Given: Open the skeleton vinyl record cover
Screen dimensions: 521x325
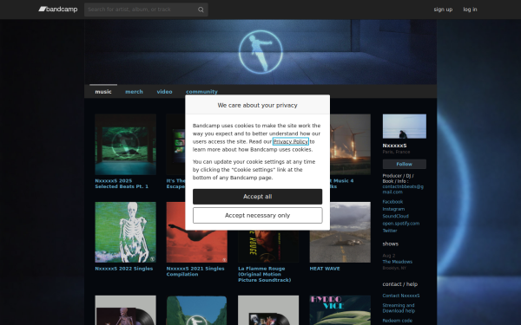Looking at the screenshot, I should point(126,310).
